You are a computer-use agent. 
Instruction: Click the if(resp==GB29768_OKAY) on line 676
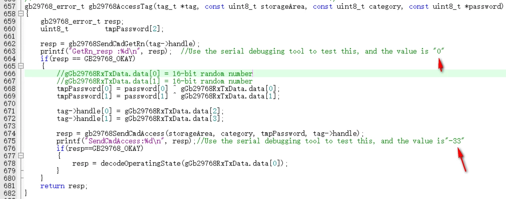(x=100, y=149)
